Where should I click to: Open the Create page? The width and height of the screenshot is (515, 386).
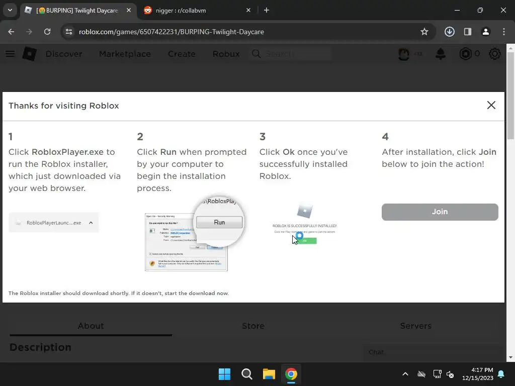click(182, 54)
